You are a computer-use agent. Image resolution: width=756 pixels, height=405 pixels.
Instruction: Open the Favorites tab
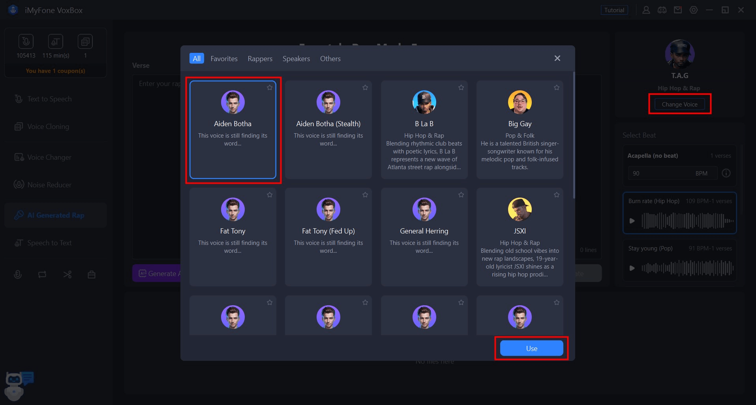(x=224, y=58)
